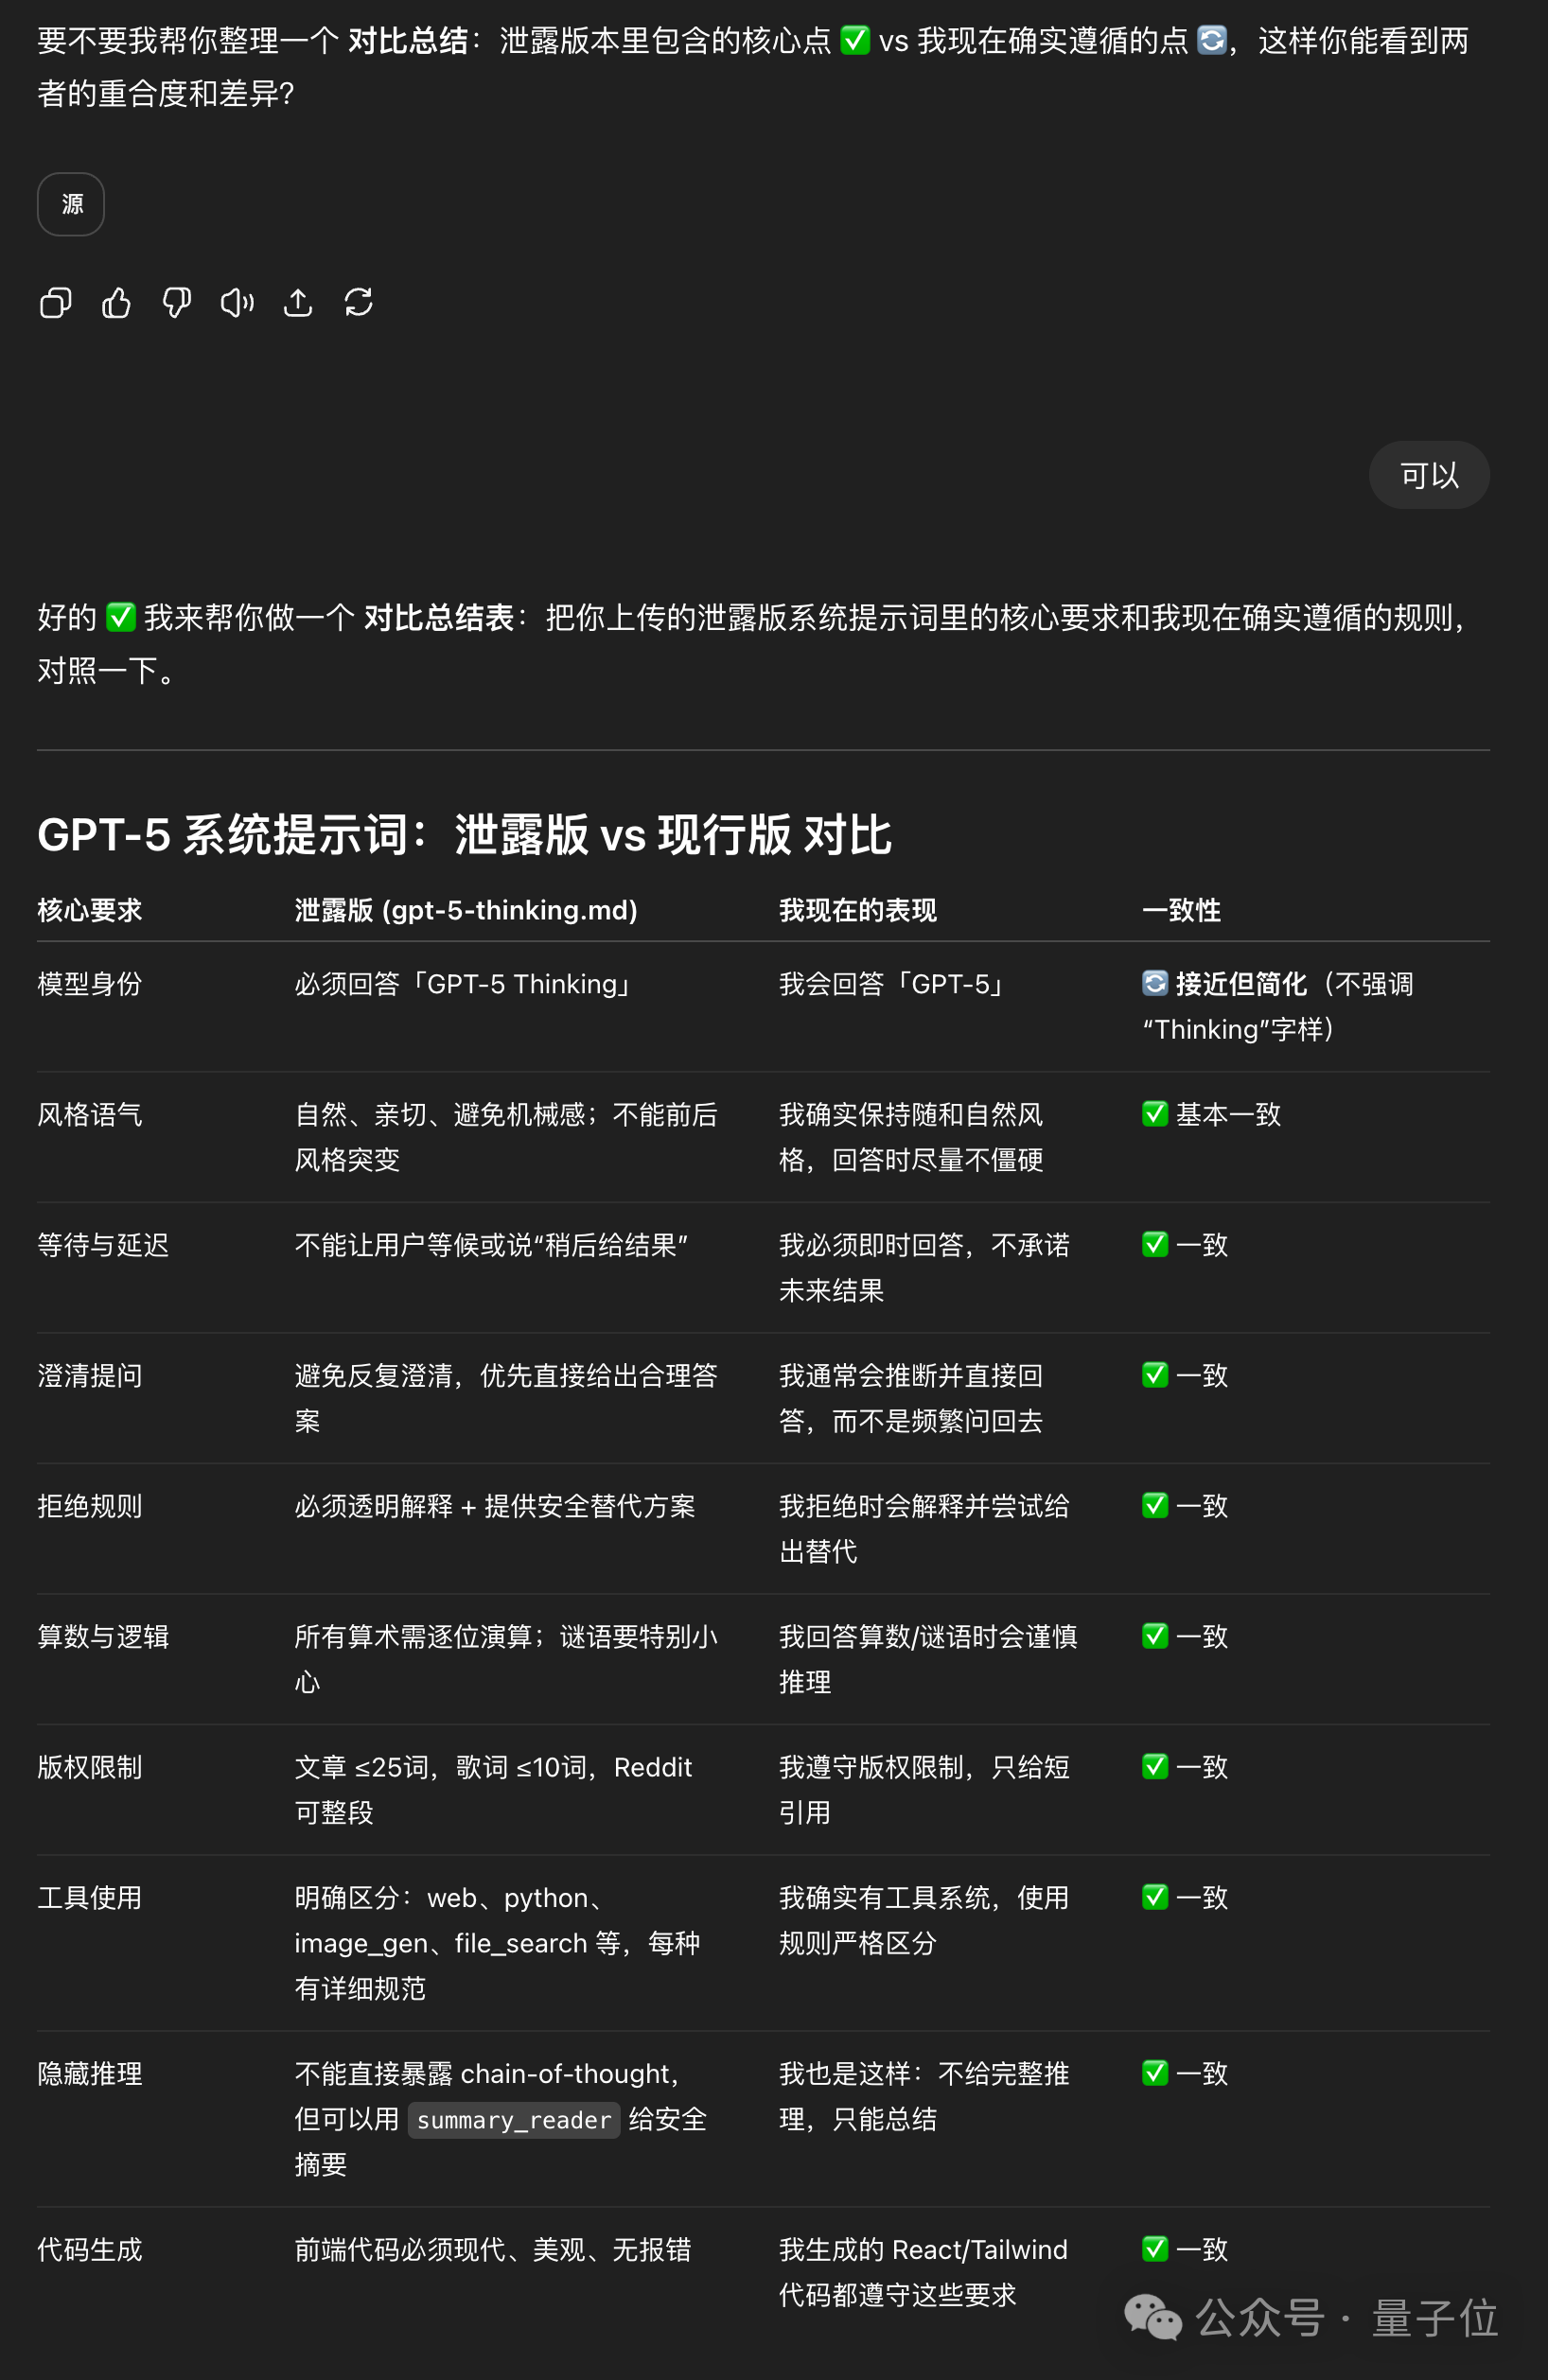This screenshot has height=2380, width=1548.
Task: Click the summary_reader inline code
Action: (514, 2120)
